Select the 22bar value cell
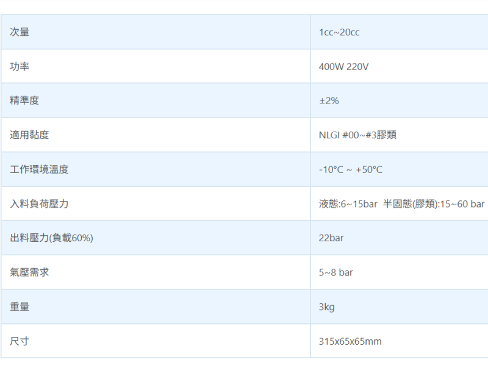Screen dimensions: 488x388 click(x=331, y=238)
